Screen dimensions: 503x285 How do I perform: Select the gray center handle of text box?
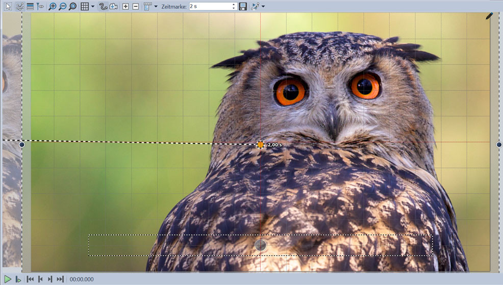pos(260,245)
